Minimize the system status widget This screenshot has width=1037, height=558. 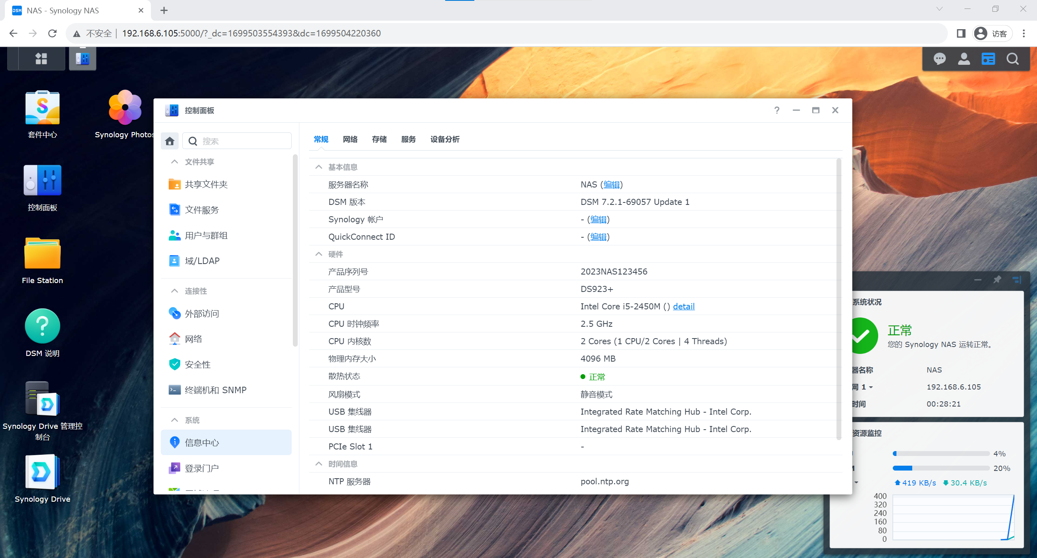click(x=978, y=279)
